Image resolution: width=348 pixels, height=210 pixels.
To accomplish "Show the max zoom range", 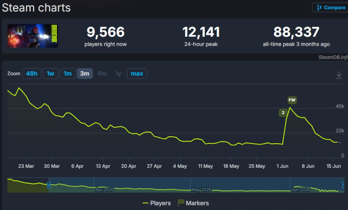I will (x=137, y=74).
